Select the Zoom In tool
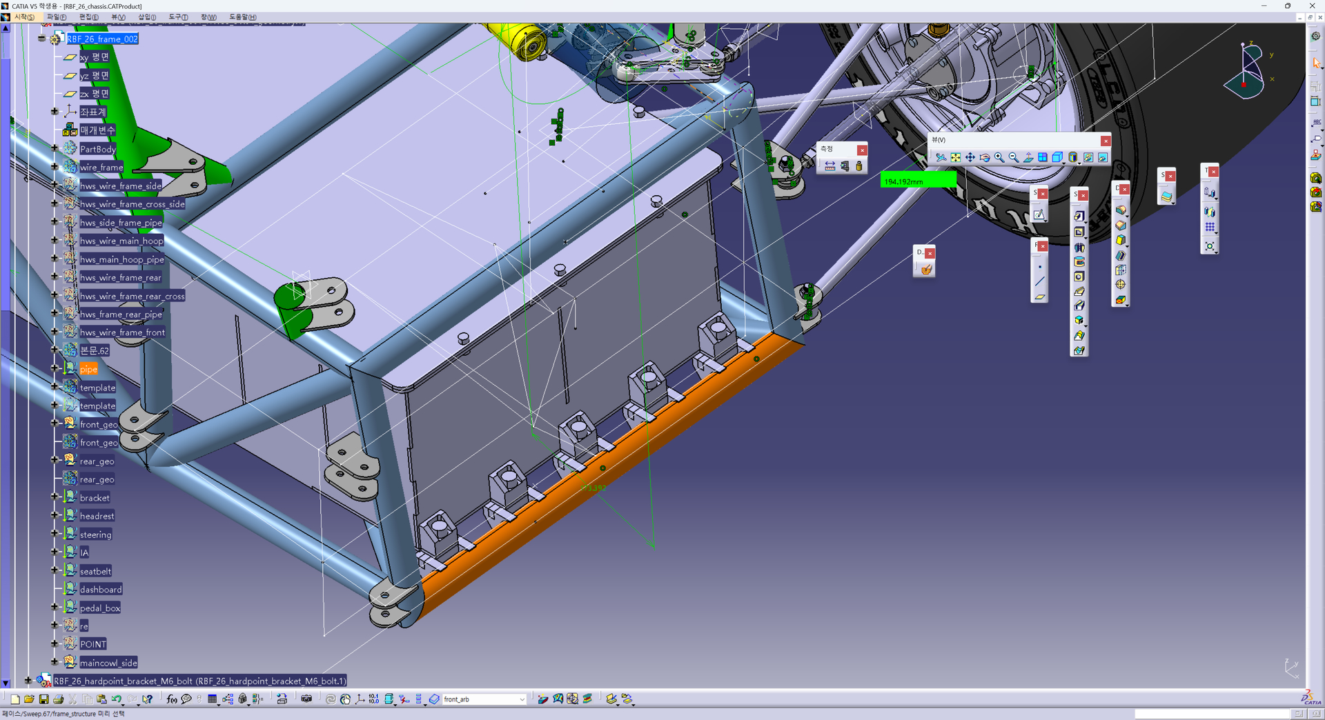This screenshot has height=720, width=1325. pyautogui.click(x=999, y=158)
